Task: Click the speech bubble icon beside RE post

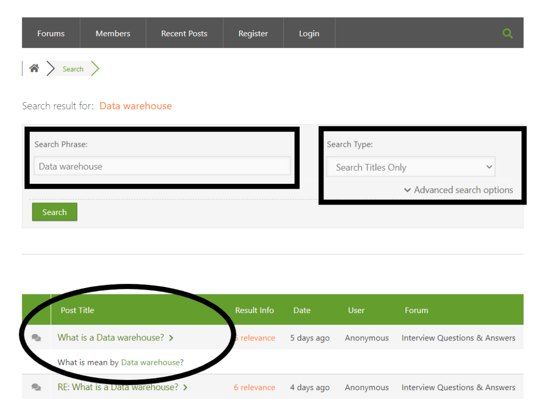Action: pos(36,386)
